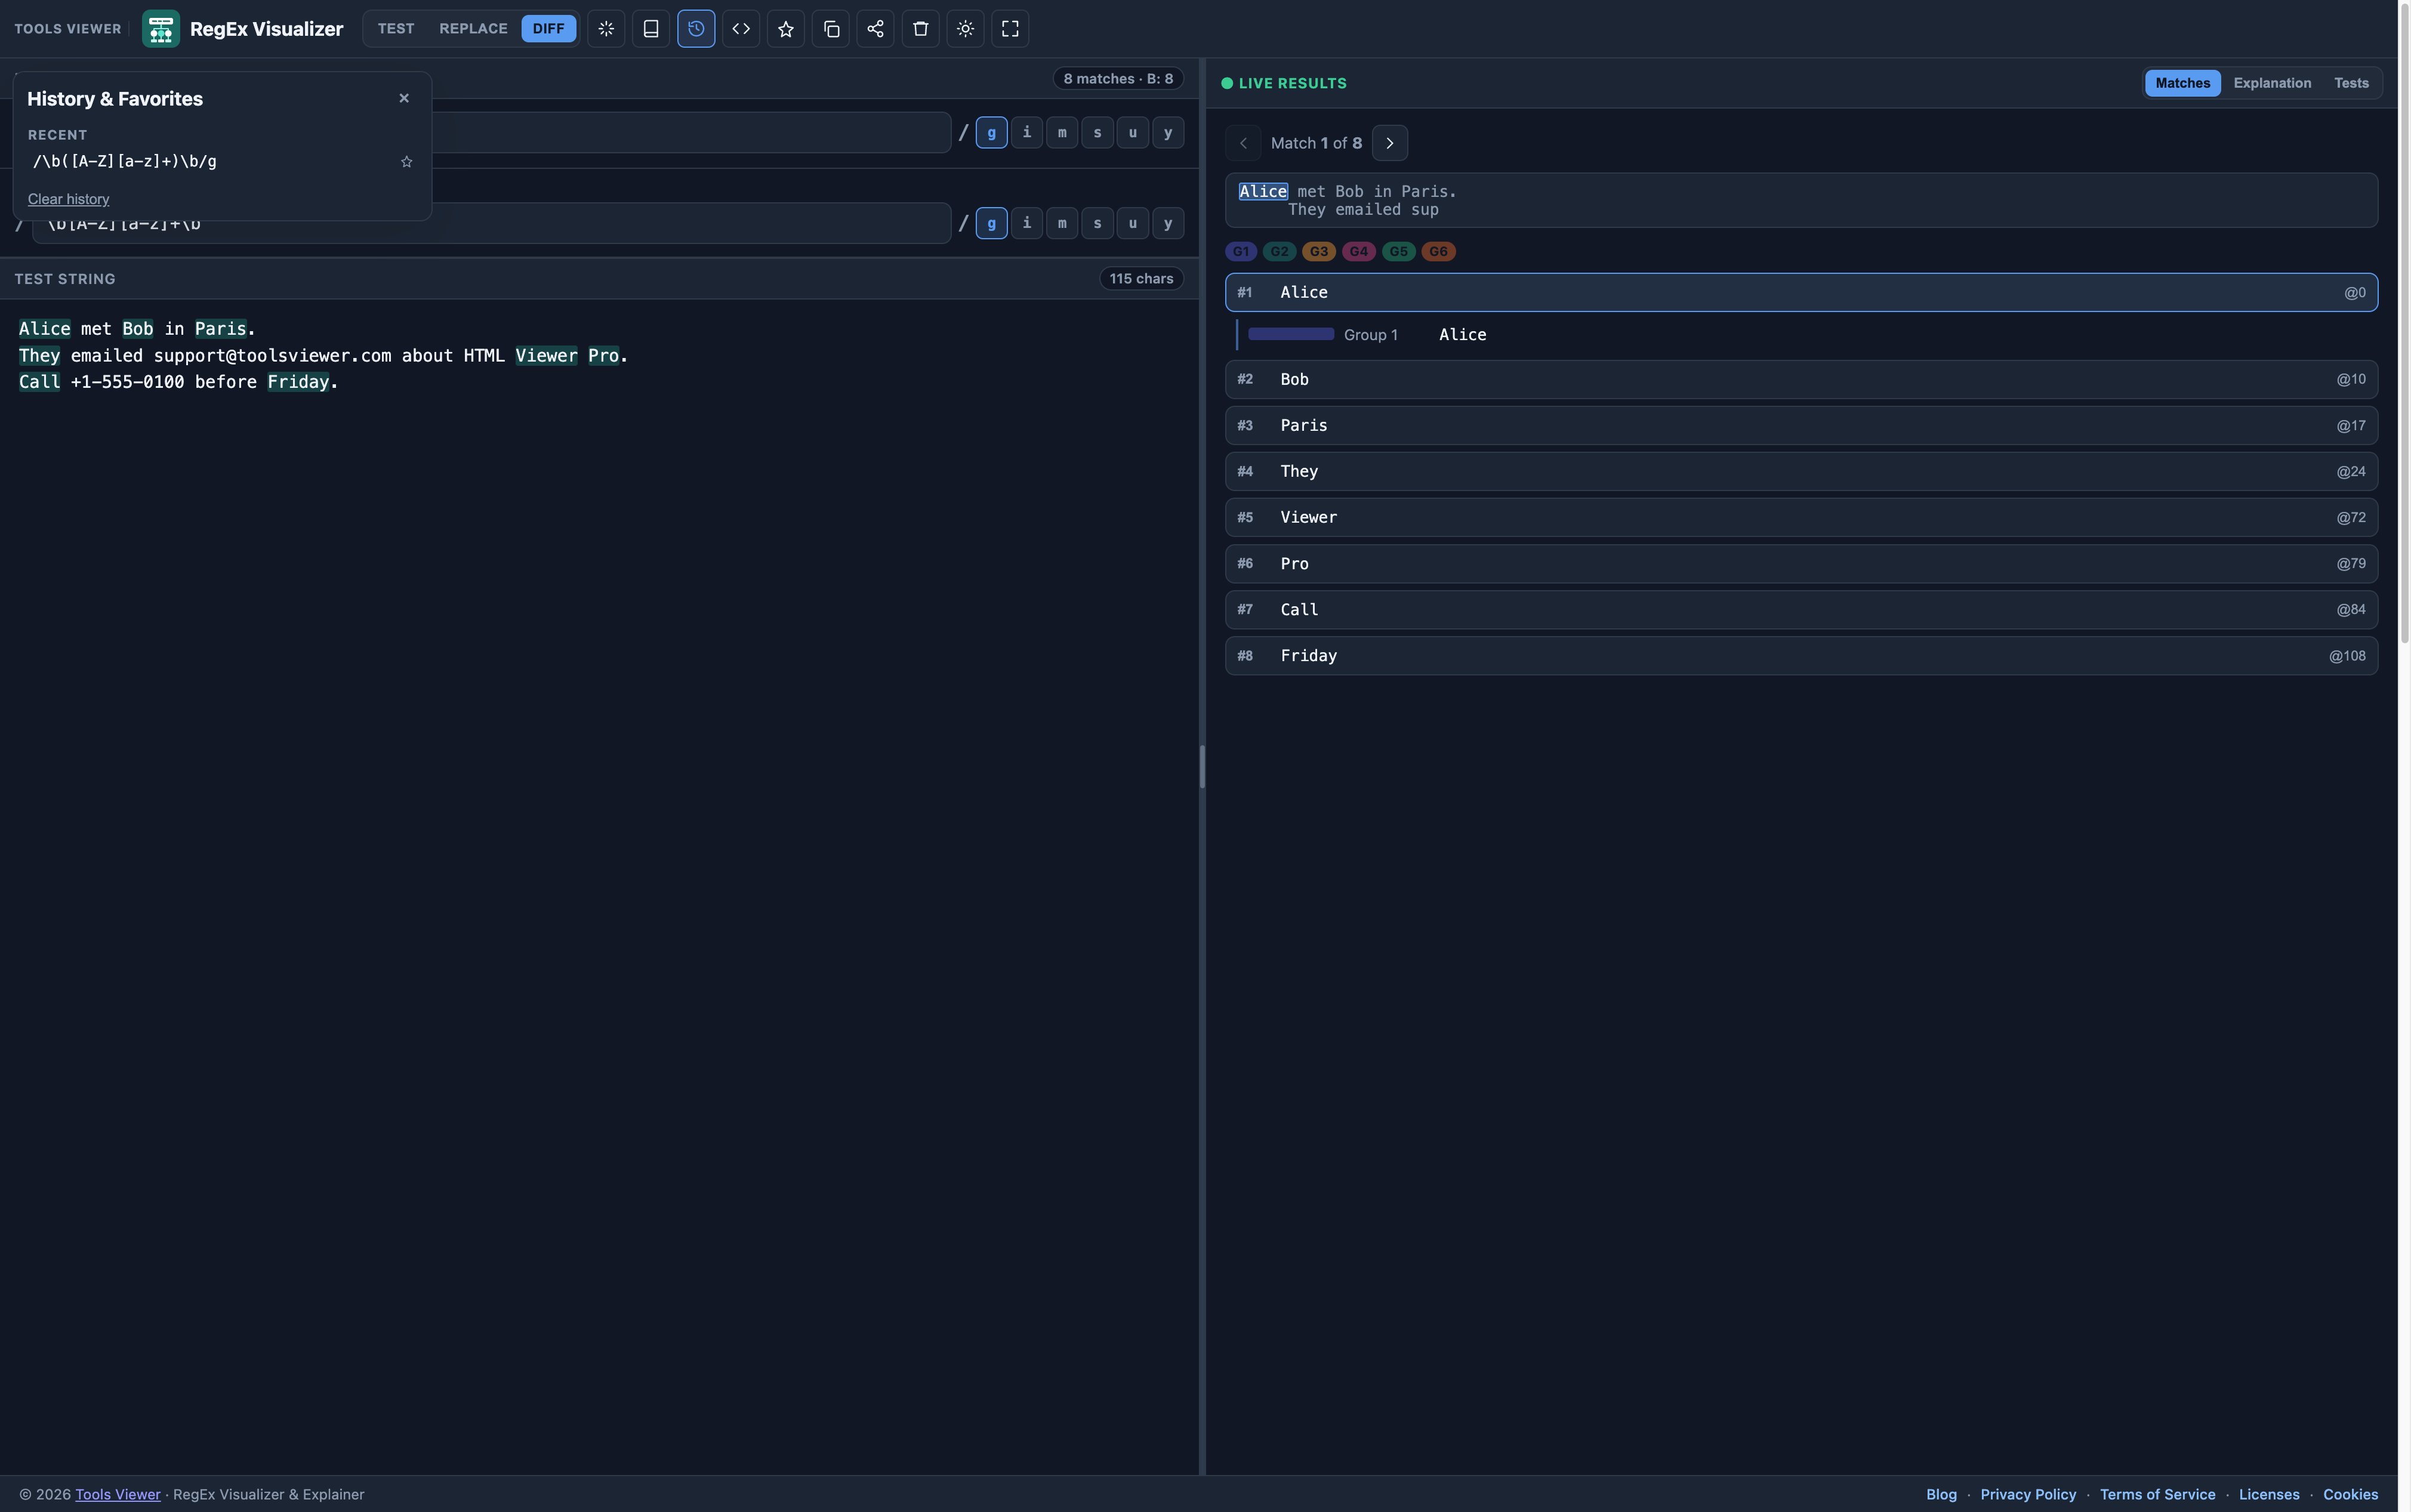Open the Privacy Policy link

pos(2028,1494)
